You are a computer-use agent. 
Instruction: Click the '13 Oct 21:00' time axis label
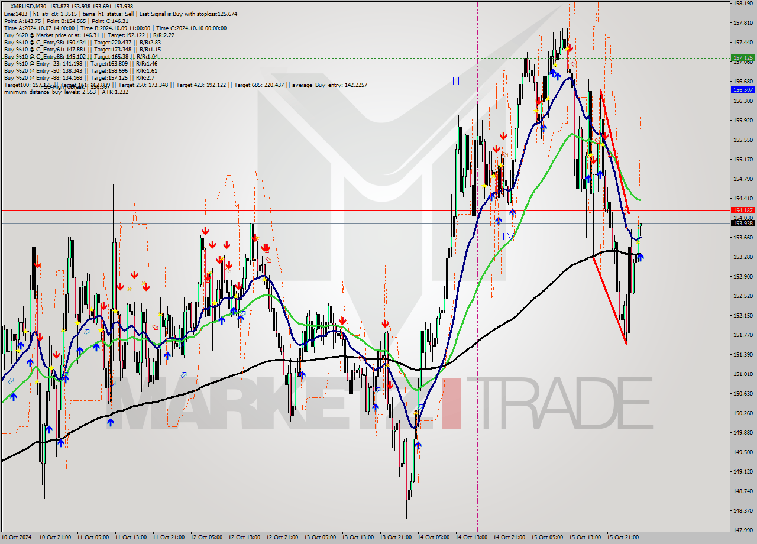click(396, 537)
